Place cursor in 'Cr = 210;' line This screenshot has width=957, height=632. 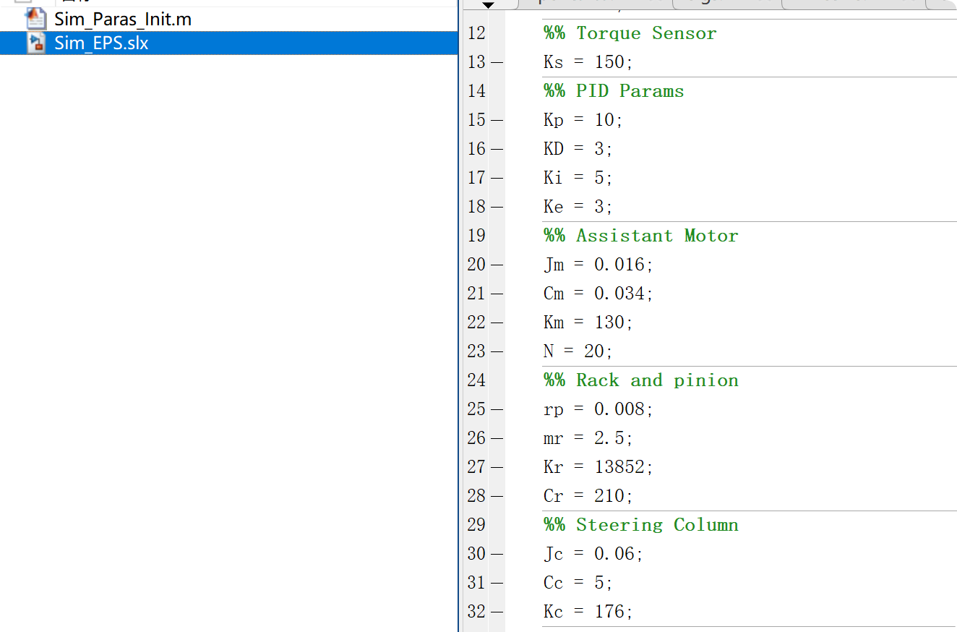[x=588, y=496]
